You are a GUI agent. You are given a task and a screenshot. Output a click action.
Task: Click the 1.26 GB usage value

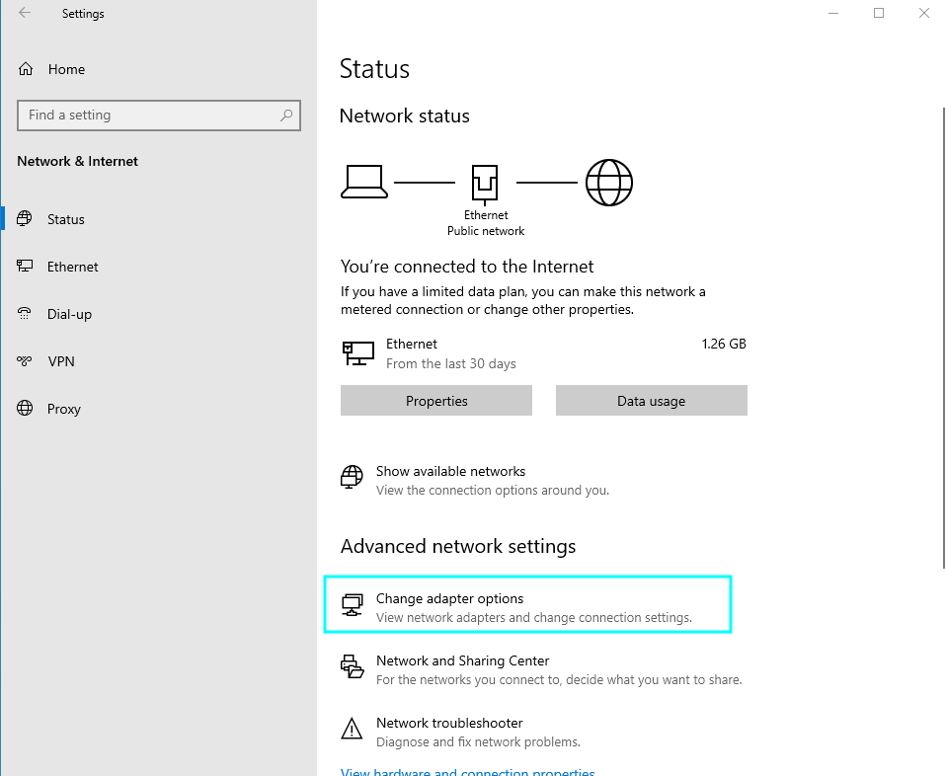tap(724, 344)
